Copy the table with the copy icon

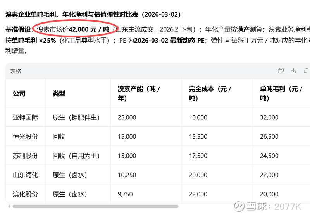coord(281,71)
